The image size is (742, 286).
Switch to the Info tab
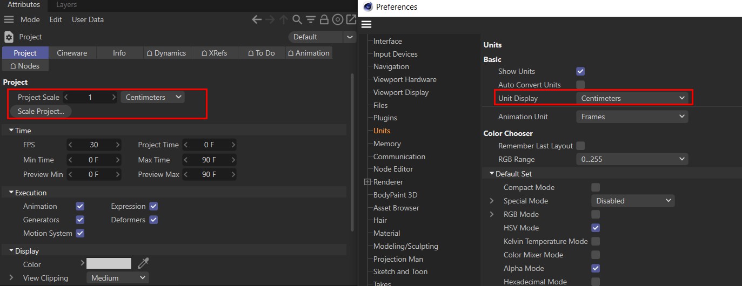[119, 53]
